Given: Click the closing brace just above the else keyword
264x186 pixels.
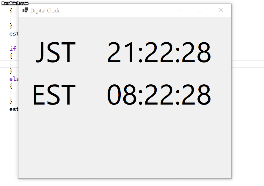Looking at the screenshot, I should coord(11,71).
